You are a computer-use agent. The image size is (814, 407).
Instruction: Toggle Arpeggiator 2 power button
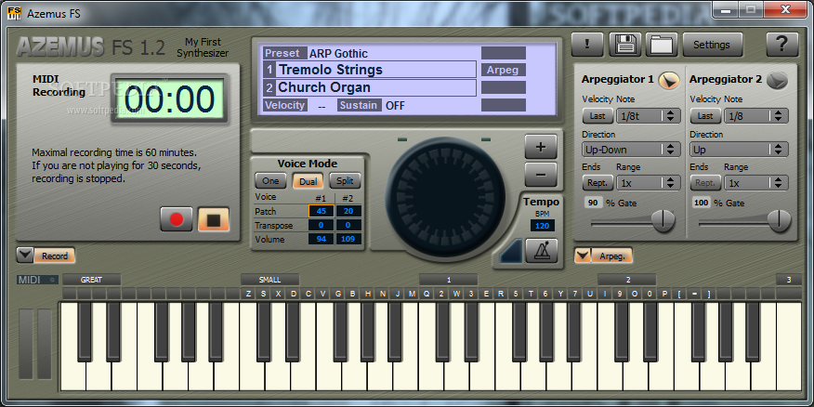[777, 80]
